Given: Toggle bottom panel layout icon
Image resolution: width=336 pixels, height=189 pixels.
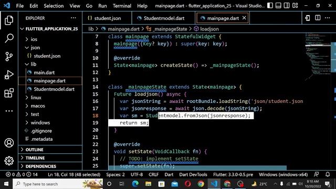Looking at the screenshot, I should tap(278, 5).
